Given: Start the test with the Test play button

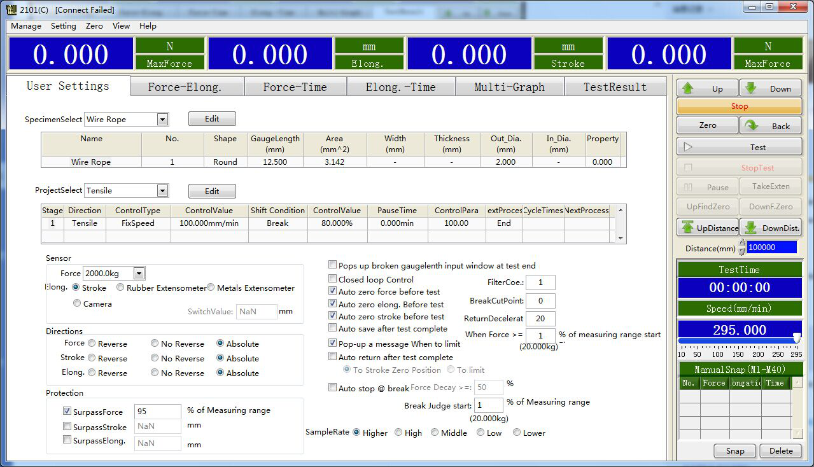Looking at the screenshot, I should click(739, 147).
